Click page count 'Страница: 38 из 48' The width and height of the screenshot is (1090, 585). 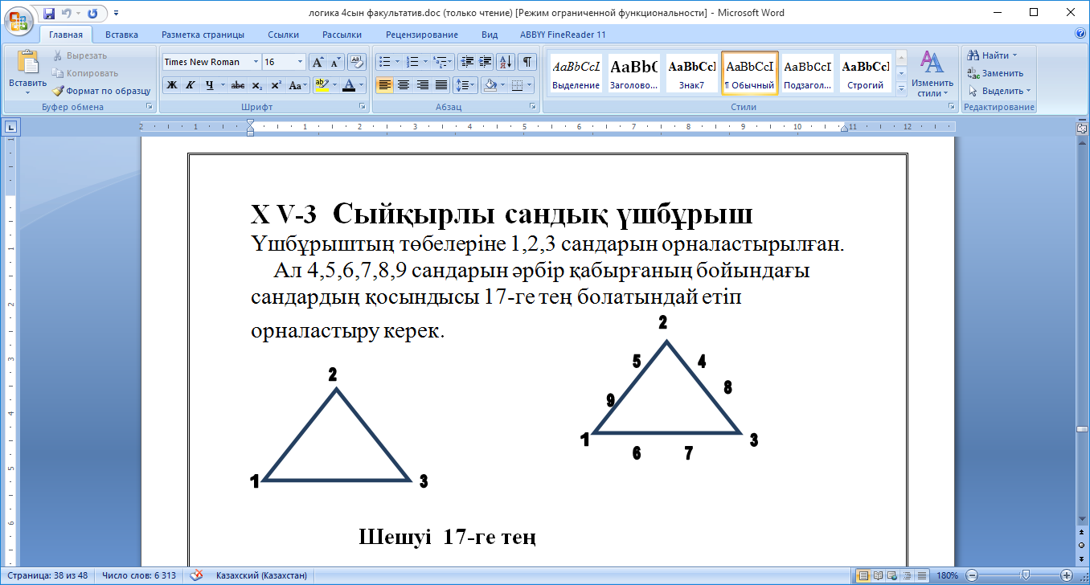47,575
